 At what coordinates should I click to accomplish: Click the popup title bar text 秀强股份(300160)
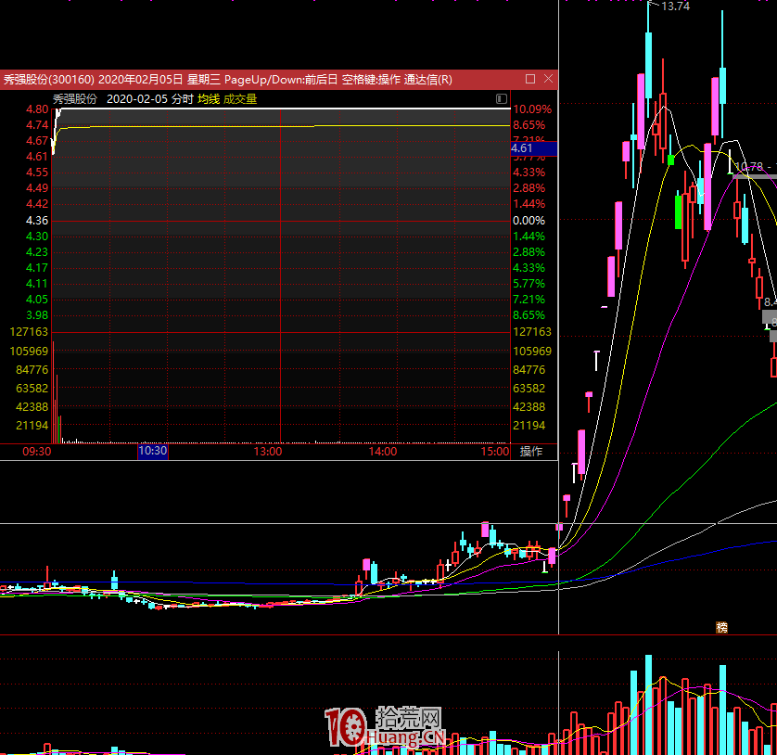coord(47,80)
